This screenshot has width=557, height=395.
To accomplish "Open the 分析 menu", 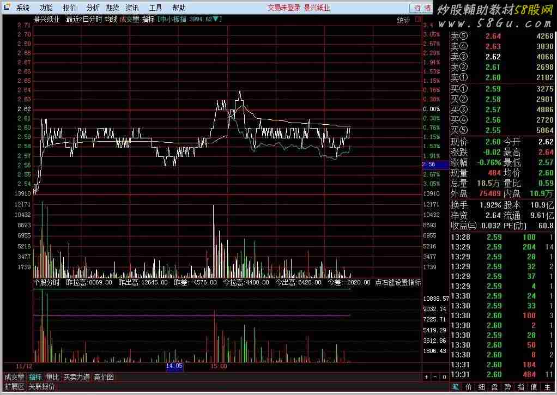I will [93, 8].
